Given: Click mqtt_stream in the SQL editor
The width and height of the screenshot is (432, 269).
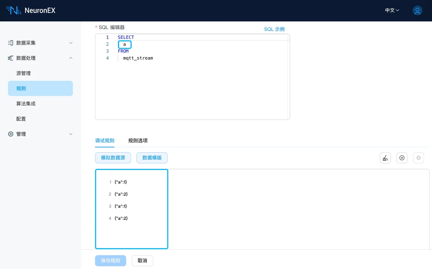Looking at the screenshot, I should (138, 58).
